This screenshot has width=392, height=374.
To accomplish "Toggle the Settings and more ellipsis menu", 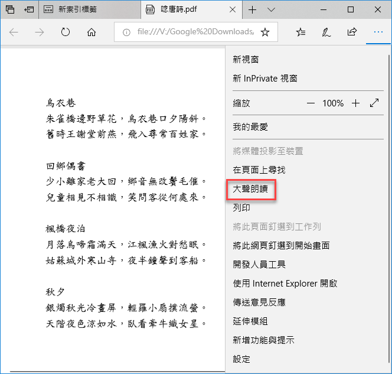I will 378,32.
